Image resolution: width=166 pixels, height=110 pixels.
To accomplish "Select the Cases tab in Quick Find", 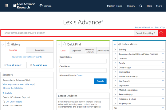I will tap(63, 51).
